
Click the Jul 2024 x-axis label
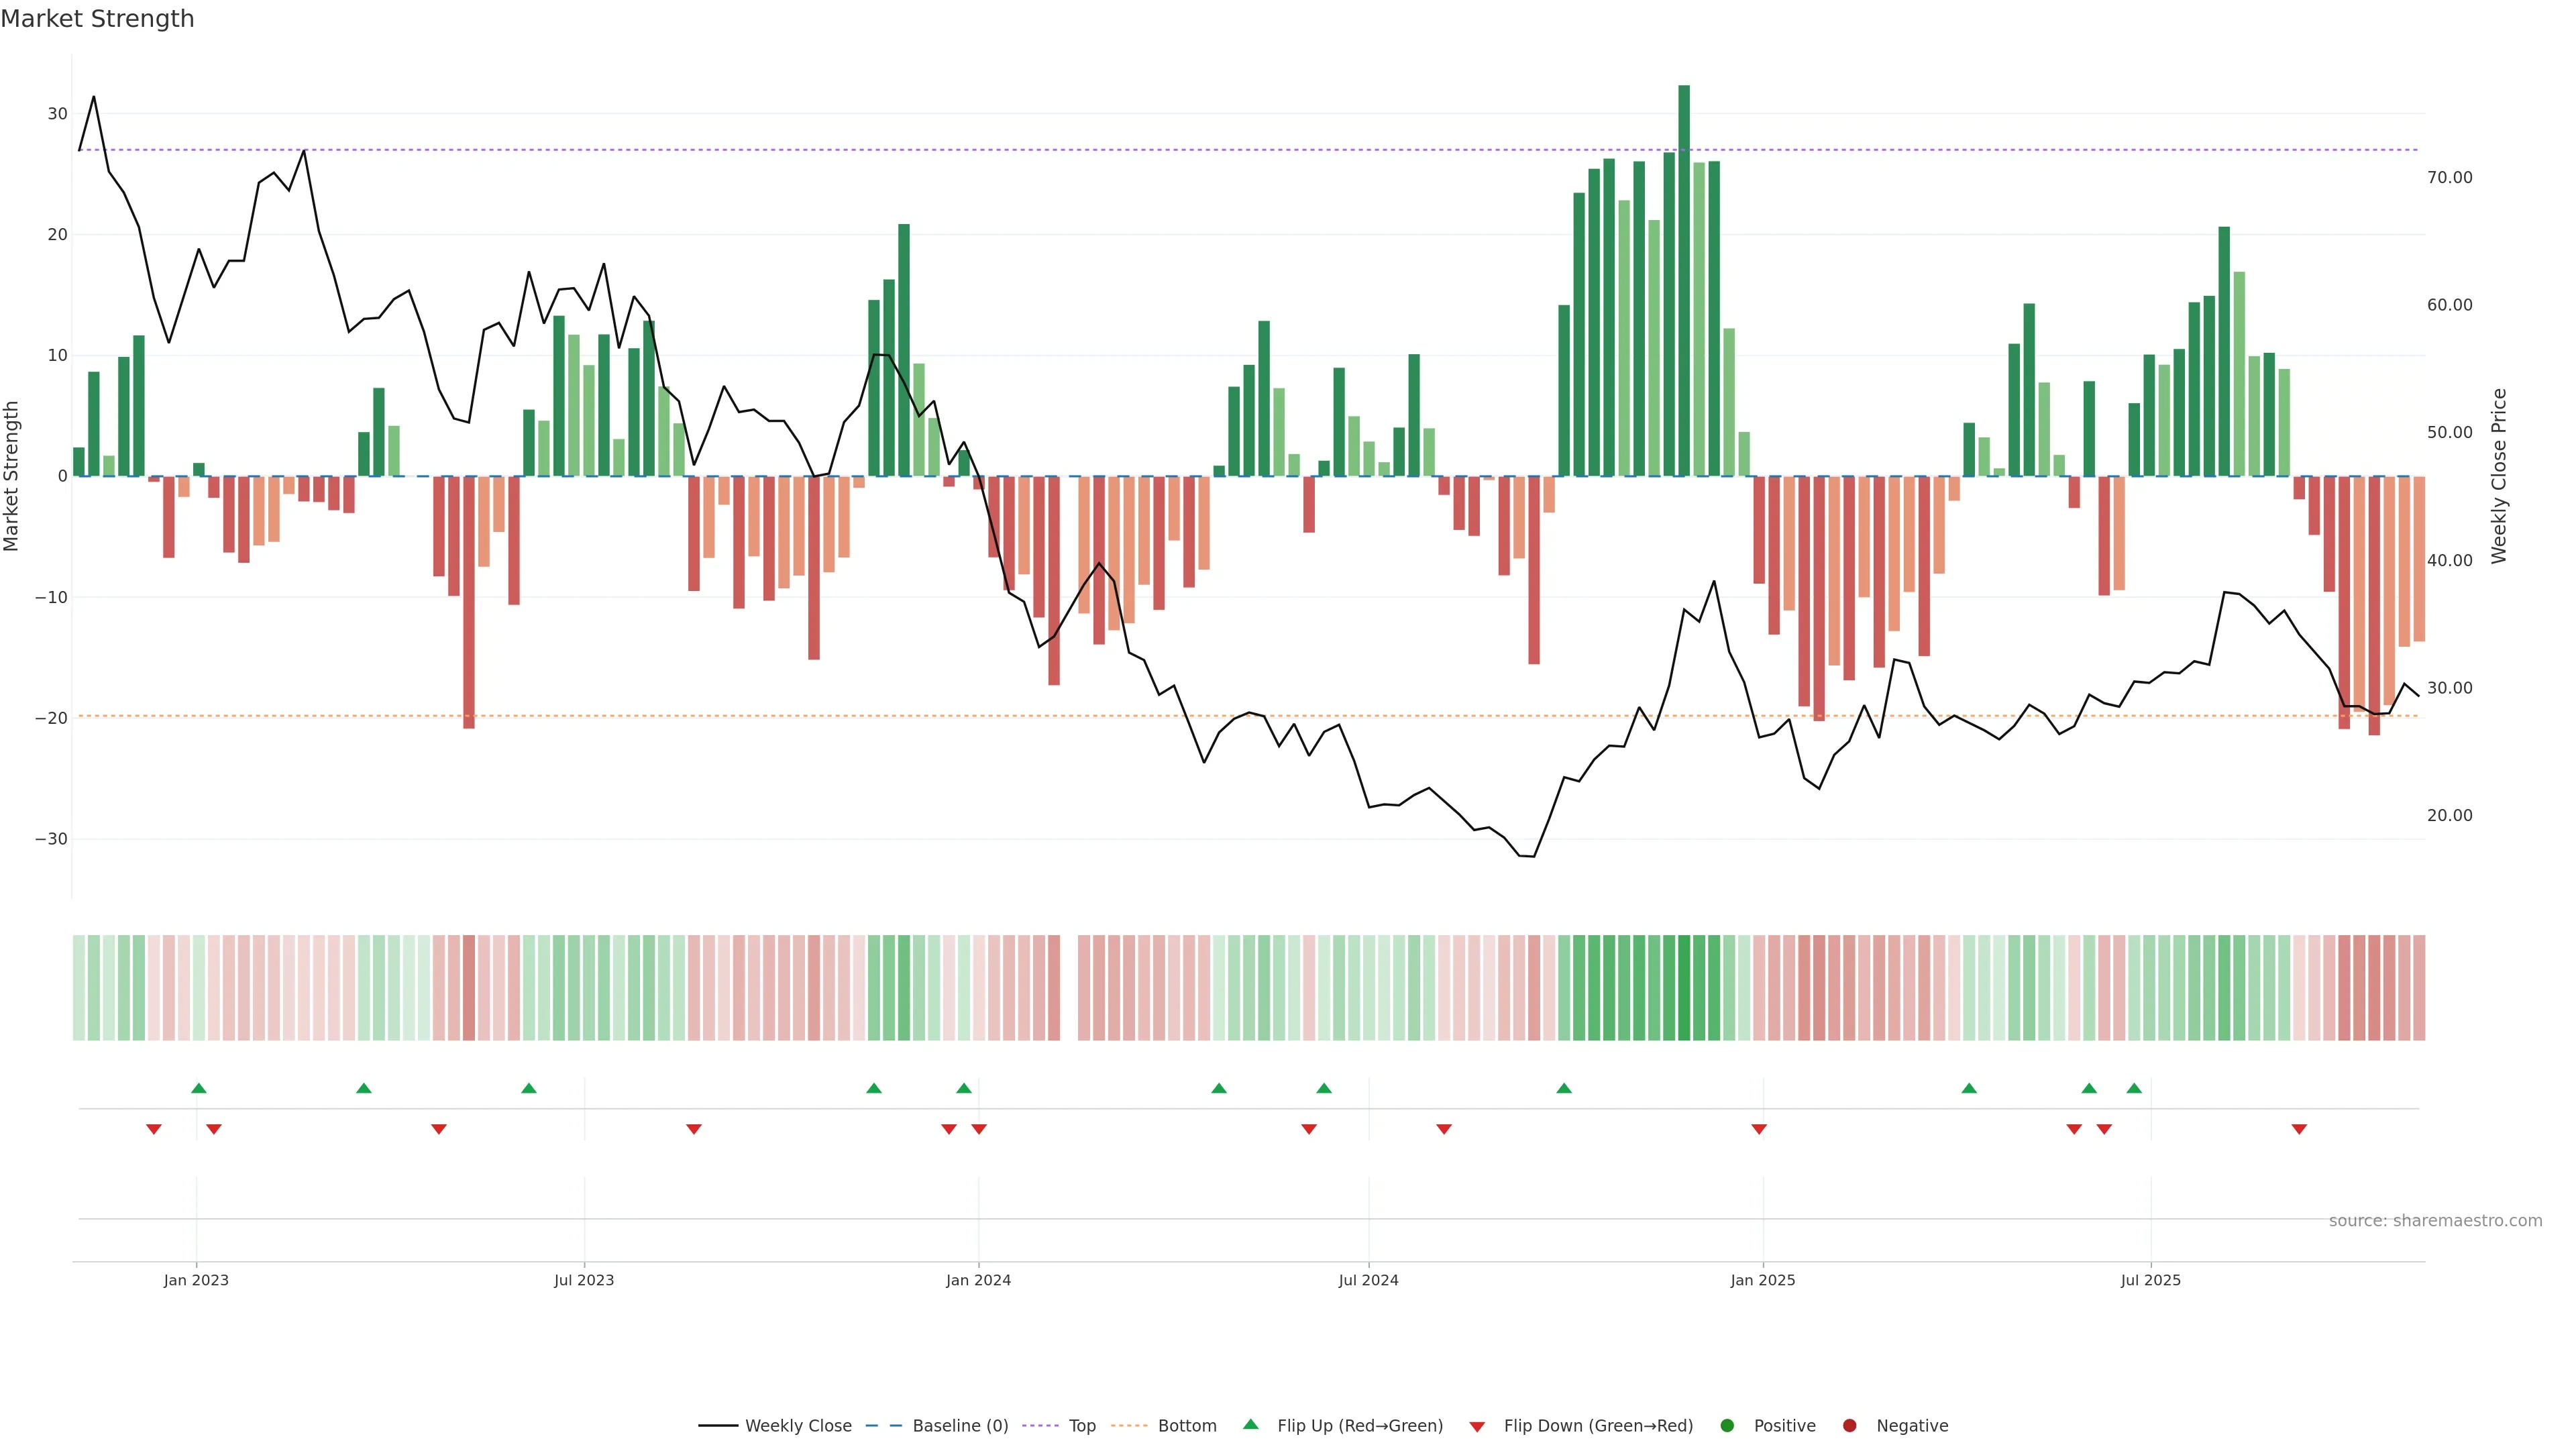pyautogui.click(x=1368, y=1280)
